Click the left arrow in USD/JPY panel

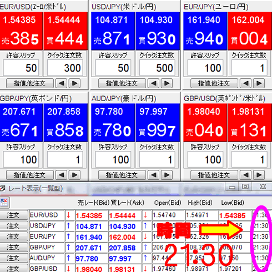[153, 83]
